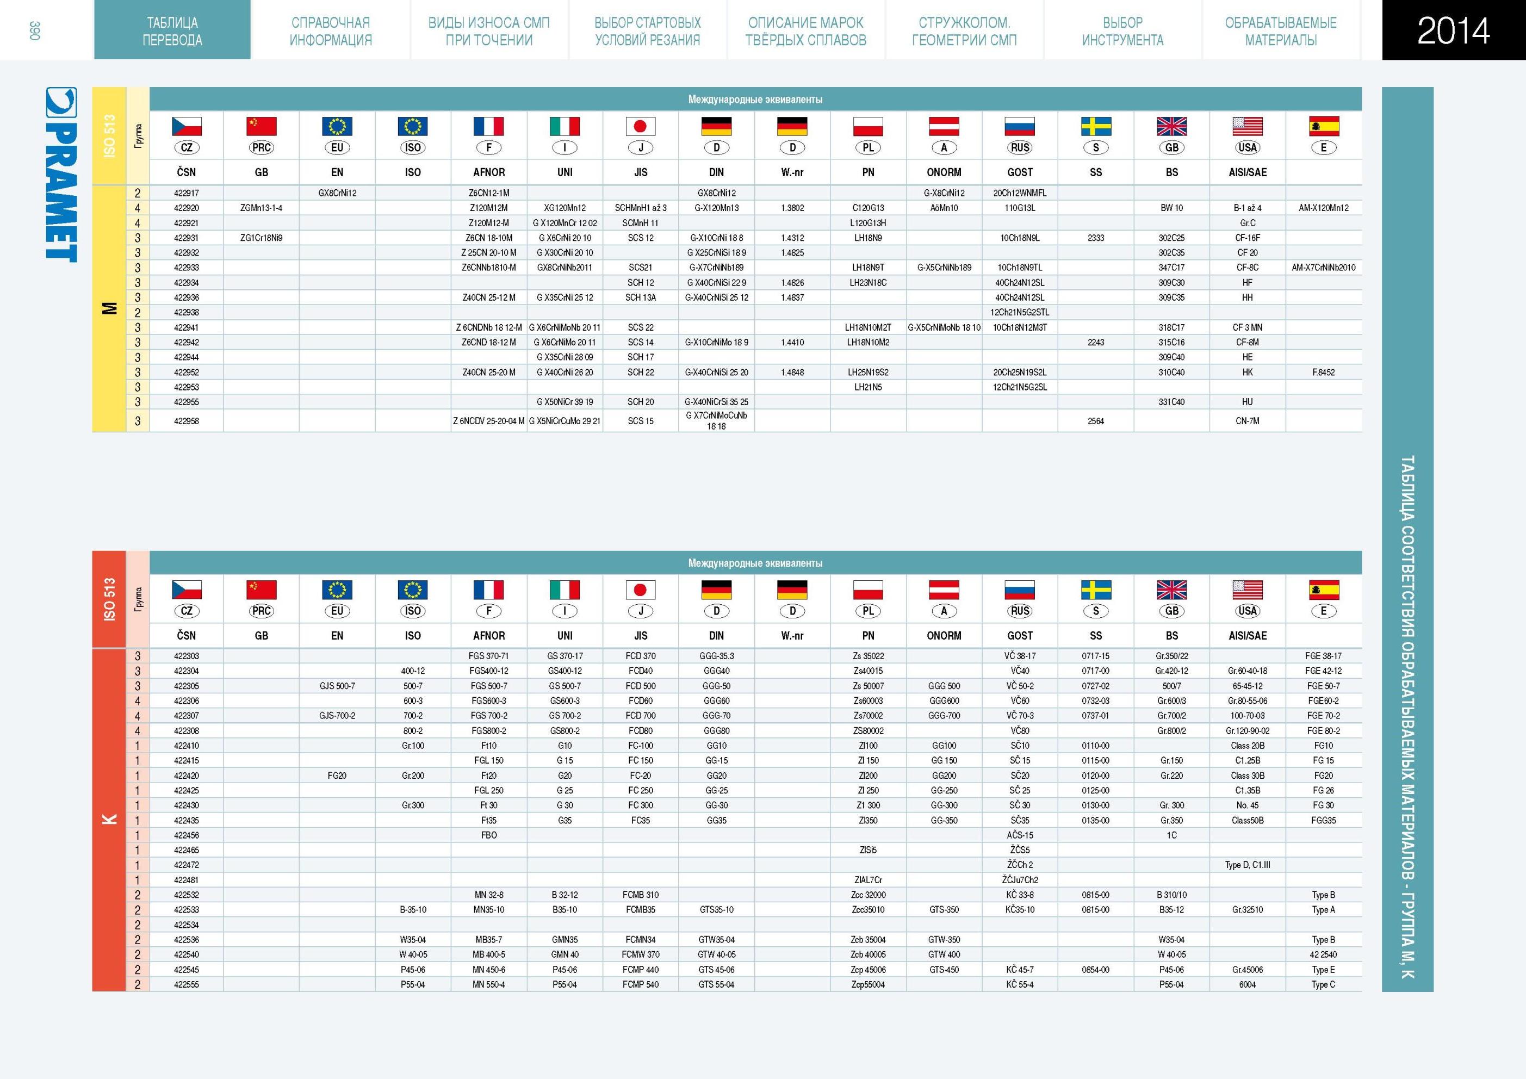The height and width of the screenshot is (1079, 1526).
Task: Click the Russia flag in the K table
Action: tap(1020, 590)
